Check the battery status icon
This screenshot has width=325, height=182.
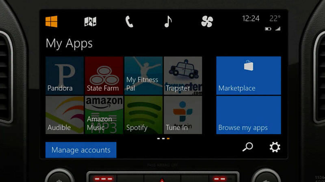268,29
